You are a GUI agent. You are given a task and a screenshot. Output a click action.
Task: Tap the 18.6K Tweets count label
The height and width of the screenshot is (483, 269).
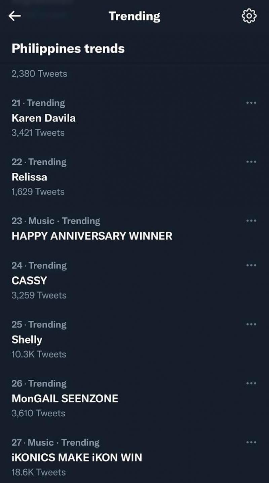click(38, 472)
